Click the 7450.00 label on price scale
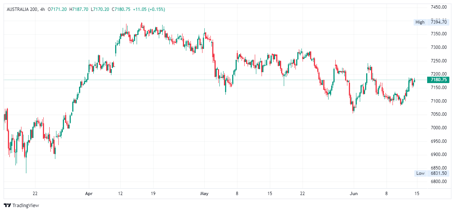The image size is (455, 212). (439, 7)
